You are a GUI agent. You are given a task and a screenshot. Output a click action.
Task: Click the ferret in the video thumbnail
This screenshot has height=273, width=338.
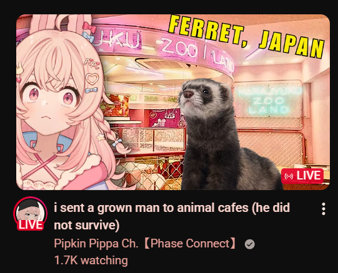point(224,135)
